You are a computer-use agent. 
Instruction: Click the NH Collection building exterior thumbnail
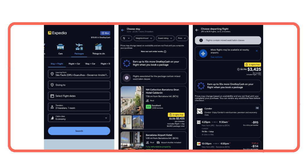138,122
